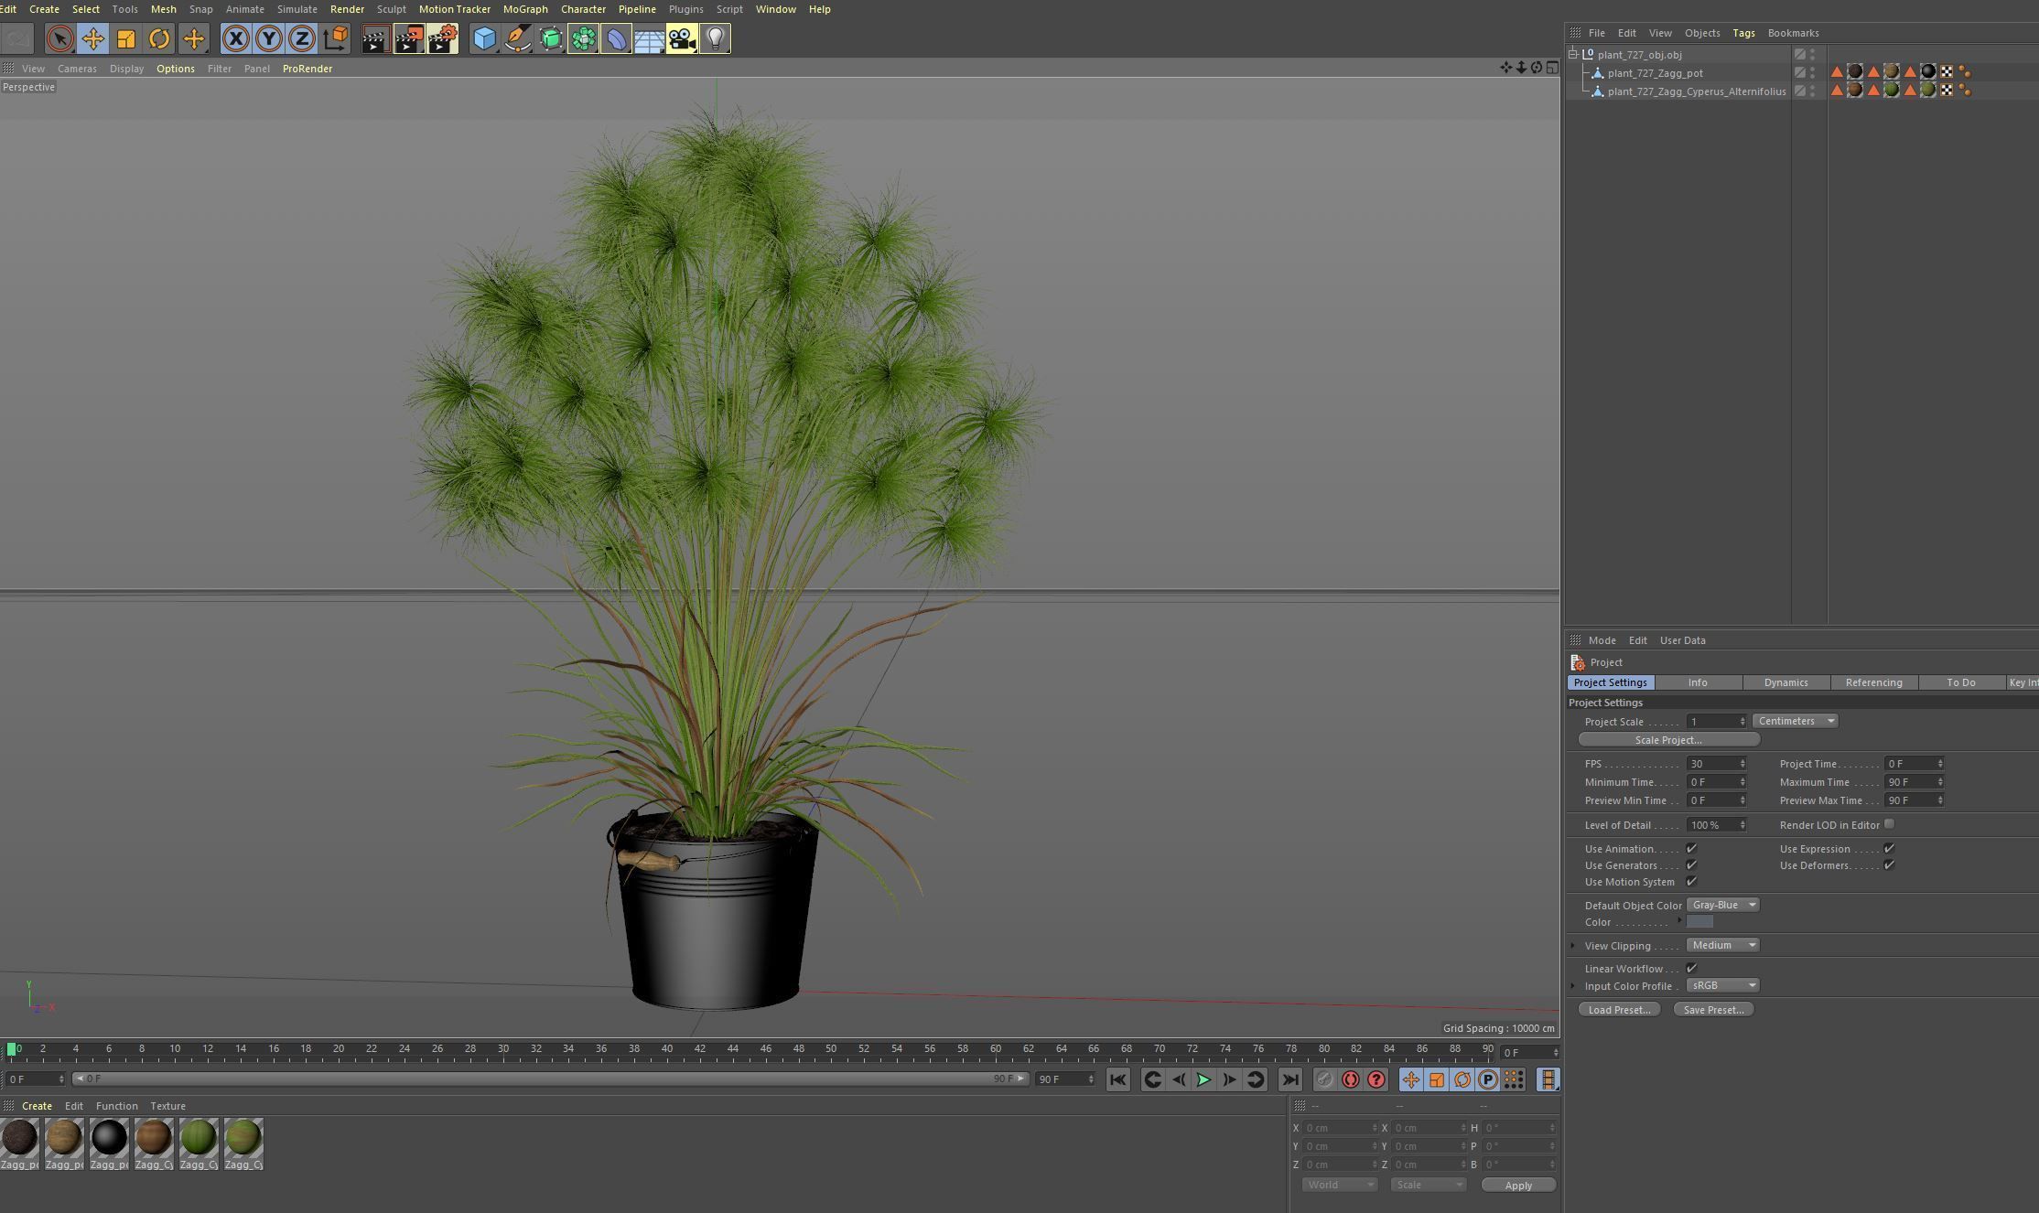Viewport: 2039px width, 1213px height.
Task: Open the World coordinate dropdown
Action: [1340, 1185]
